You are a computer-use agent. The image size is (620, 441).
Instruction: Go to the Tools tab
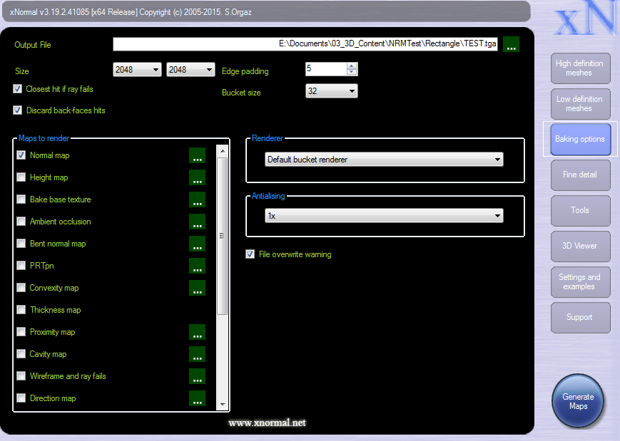(x=580, y=210)
